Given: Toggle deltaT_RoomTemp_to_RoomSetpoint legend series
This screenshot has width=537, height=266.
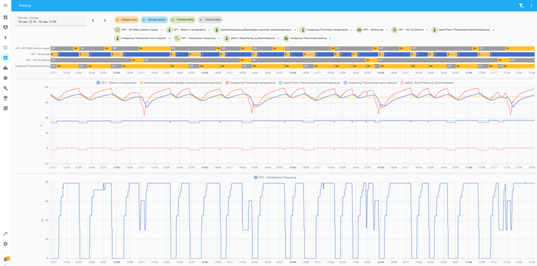Looking at the screenshot, I should click(427, 83).
